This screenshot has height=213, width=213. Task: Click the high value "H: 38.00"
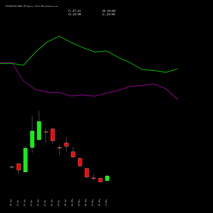[109, 11]
